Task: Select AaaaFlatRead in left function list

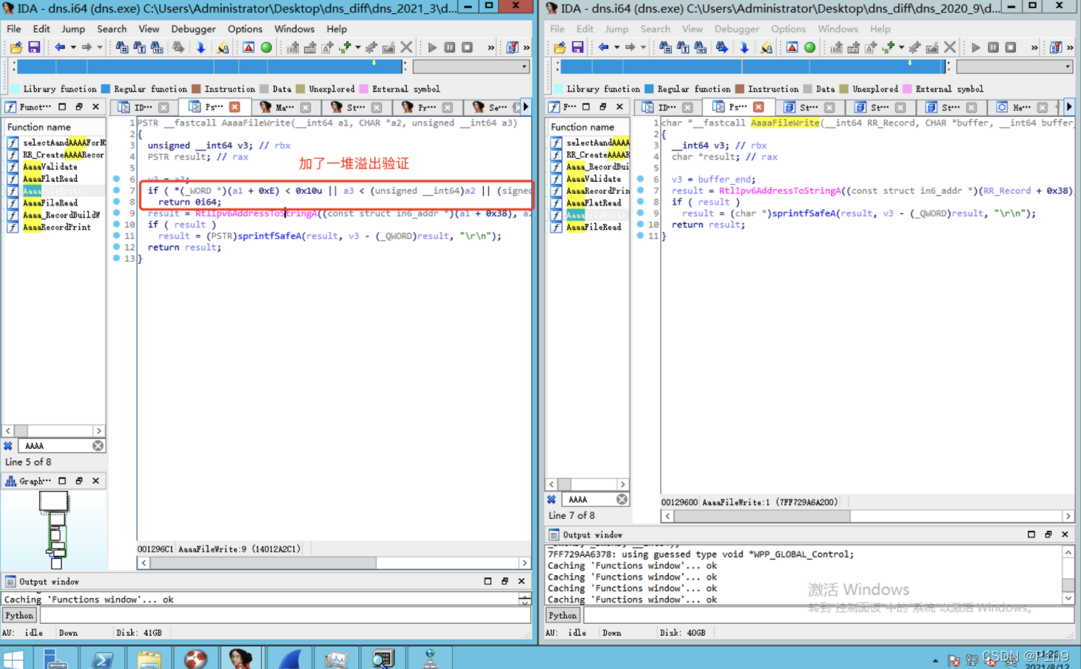Action: tap(50, 179)
